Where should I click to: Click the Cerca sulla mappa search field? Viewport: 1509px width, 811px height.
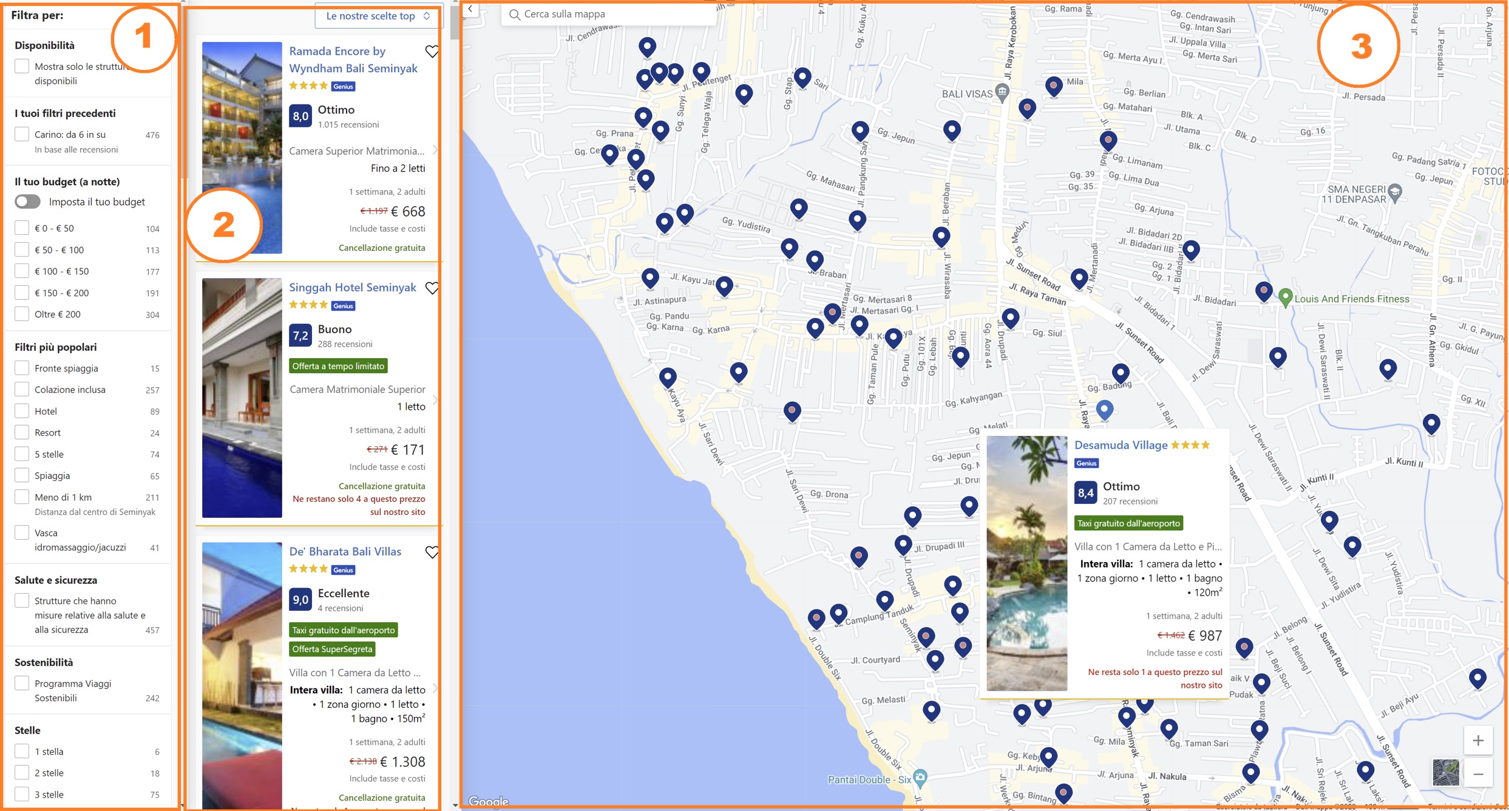(x=607, y=13)
